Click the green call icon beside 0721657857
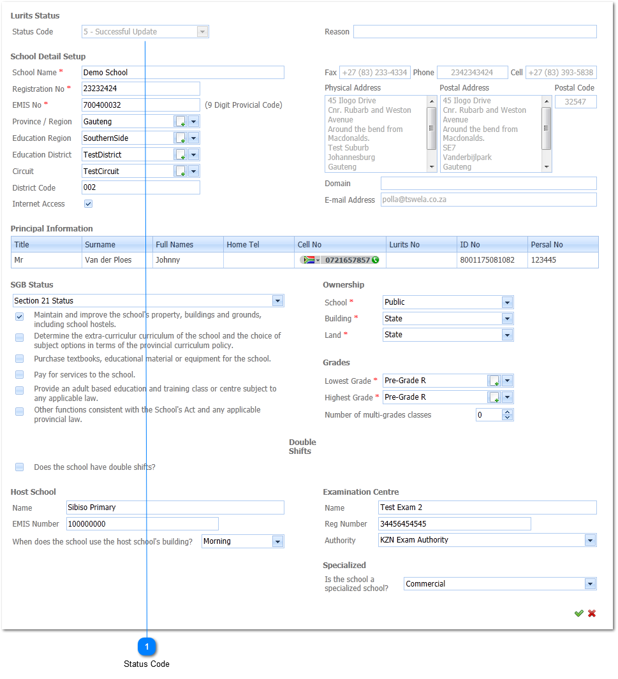The width and height of the screenshot is (618, 679). [x=376, y=260]
